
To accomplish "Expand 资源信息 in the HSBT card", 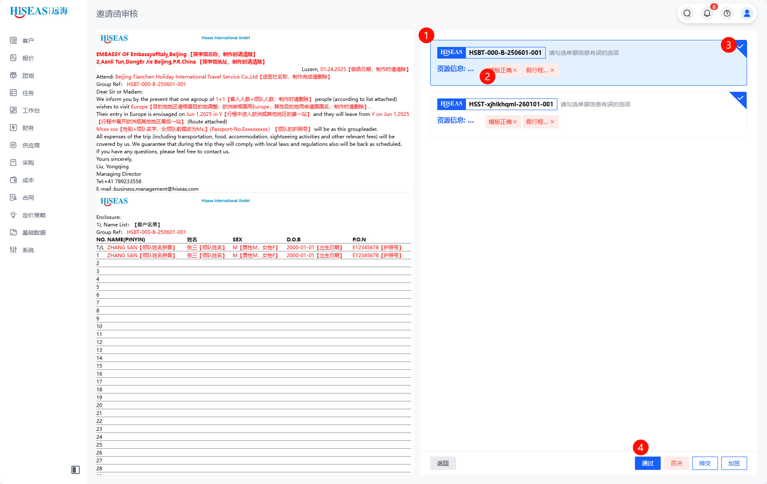I will click(x=455, y=69).
